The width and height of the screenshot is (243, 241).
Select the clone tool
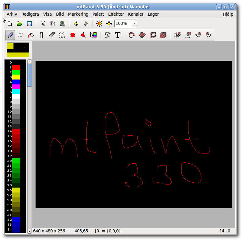pyautogui.click(x=62, y=35)
